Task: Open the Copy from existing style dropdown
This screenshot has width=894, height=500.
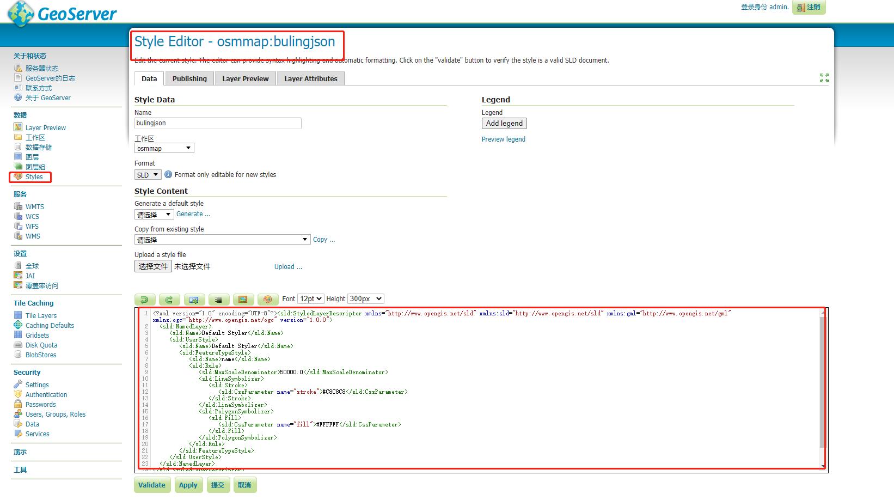Action: (223, 240)
